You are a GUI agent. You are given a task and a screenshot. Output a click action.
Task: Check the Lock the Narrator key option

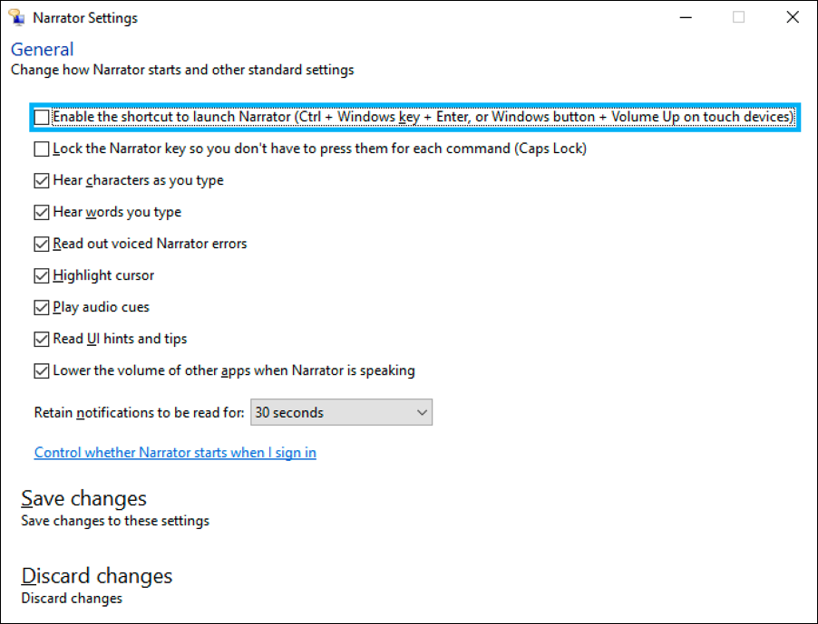click(x=41, y=149)
